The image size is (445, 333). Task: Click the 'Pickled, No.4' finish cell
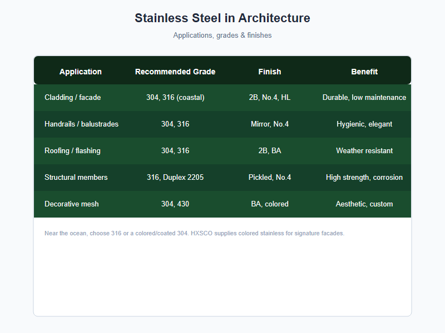coord(270,177)
